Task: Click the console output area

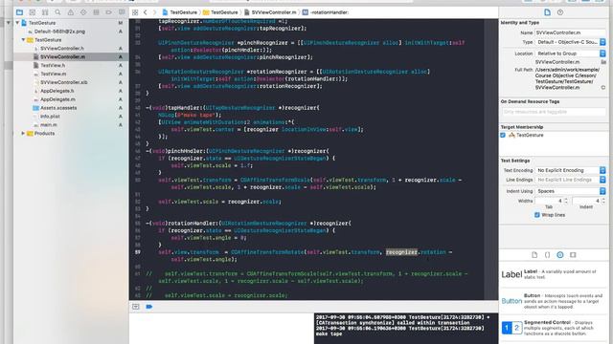Action: click(x=406, y=329)
